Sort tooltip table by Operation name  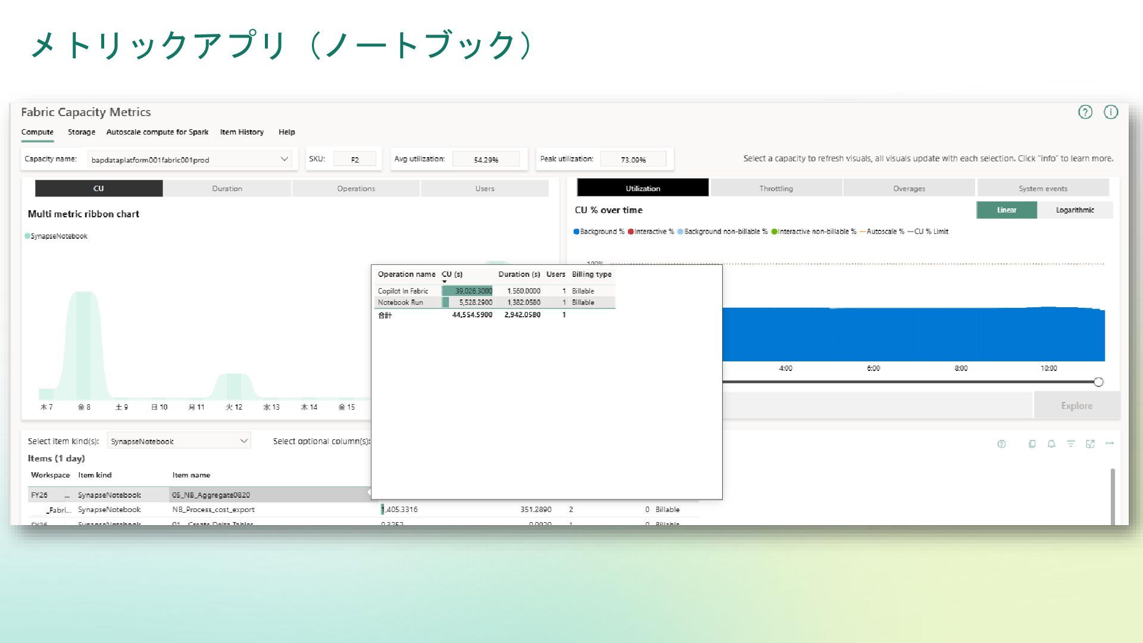click(407, 274)
